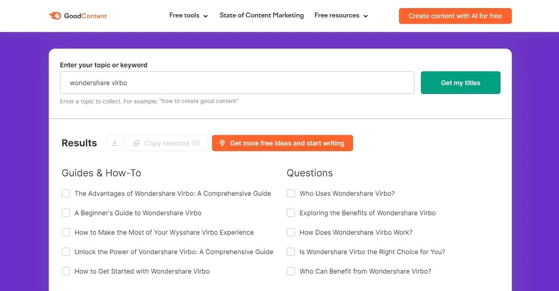
Task: Open State of Content Marketing page
Action: tap(261, 15)
